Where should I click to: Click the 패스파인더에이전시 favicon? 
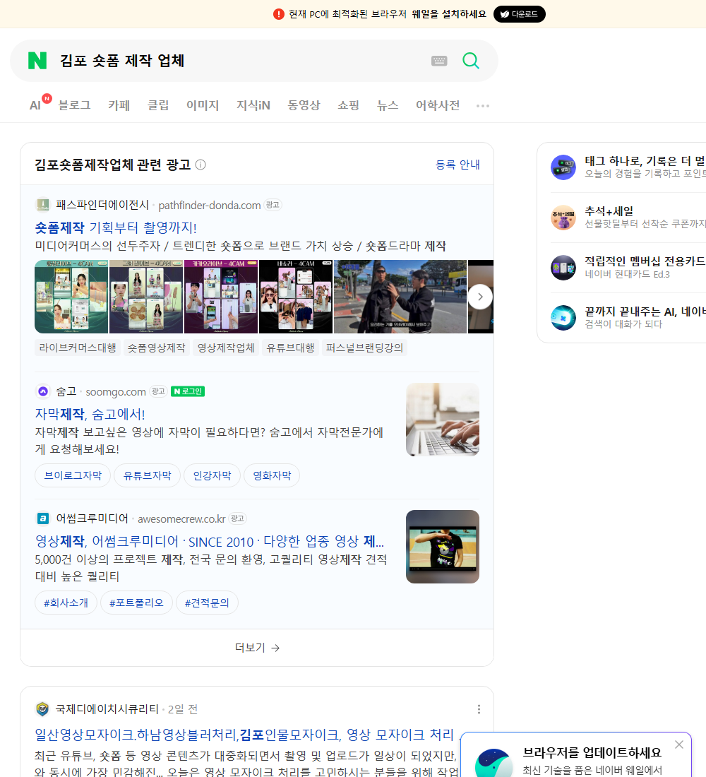click(42, 205)
